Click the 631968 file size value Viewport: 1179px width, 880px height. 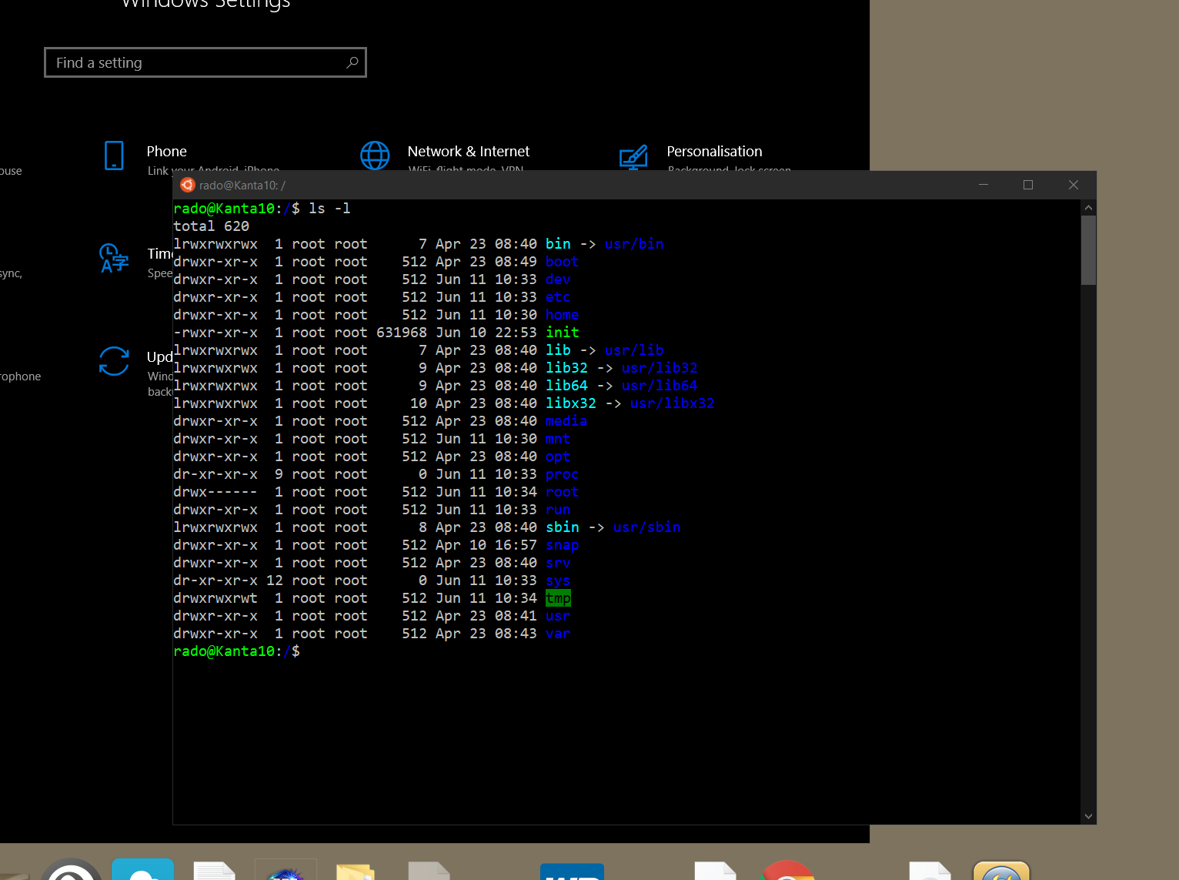(x=402, y=332)
